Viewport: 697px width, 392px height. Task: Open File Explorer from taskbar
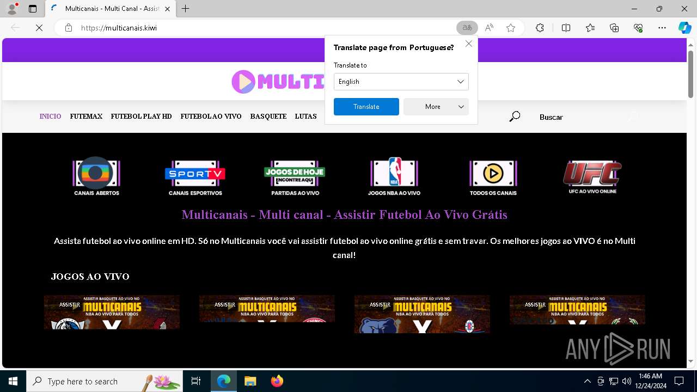click(250, 381)
